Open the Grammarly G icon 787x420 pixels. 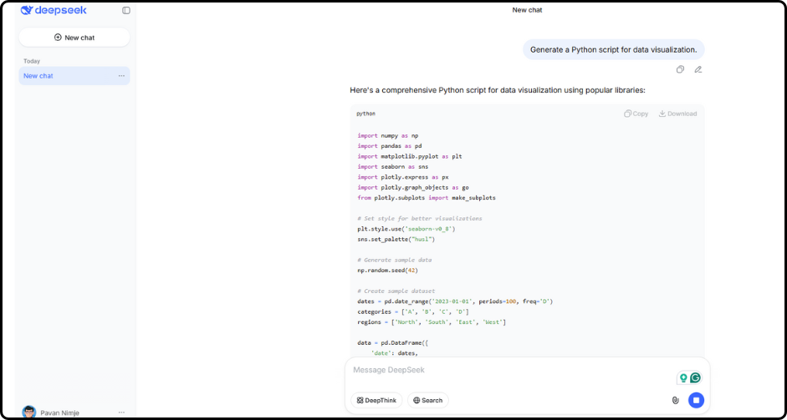(x=695, y=378)
